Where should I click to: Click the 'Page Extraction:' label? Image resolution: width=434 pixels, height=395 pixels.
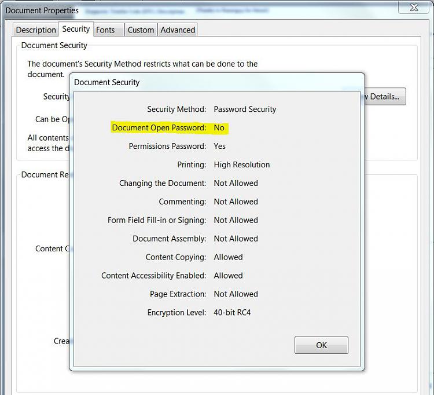(178, 294)
